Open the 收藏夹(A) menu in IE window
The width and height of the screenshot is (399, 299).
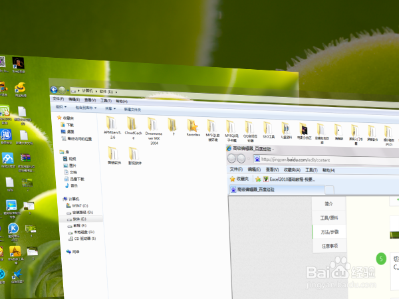tap(292, 170)
